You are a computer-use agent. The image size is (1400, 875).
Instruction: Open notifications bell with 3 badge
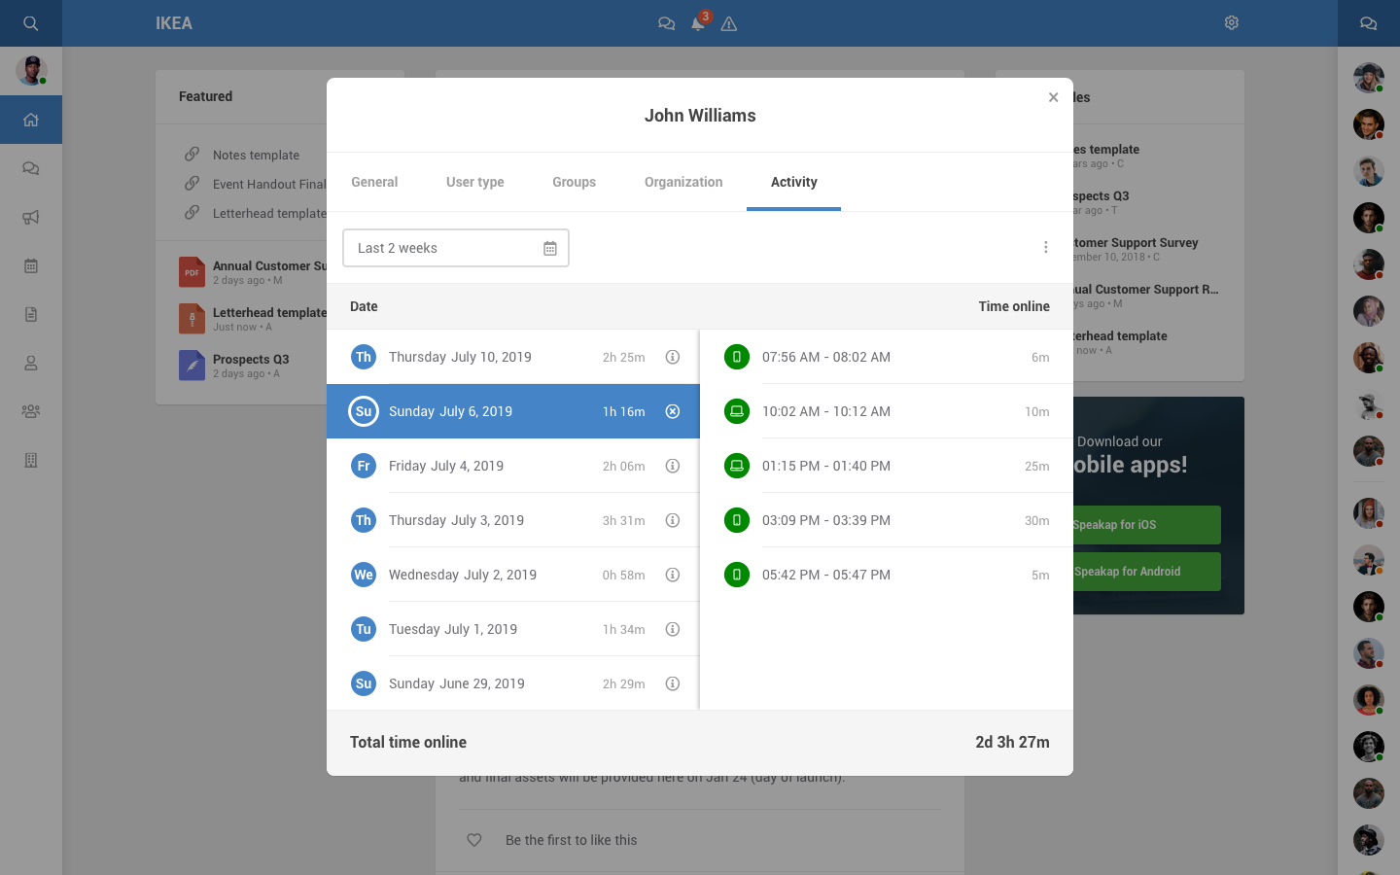click(698, 23)
